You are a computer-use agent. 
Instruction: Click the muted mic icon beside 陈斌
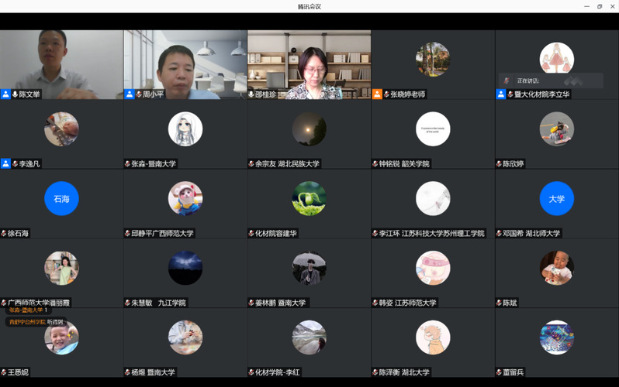pos(499,303)
